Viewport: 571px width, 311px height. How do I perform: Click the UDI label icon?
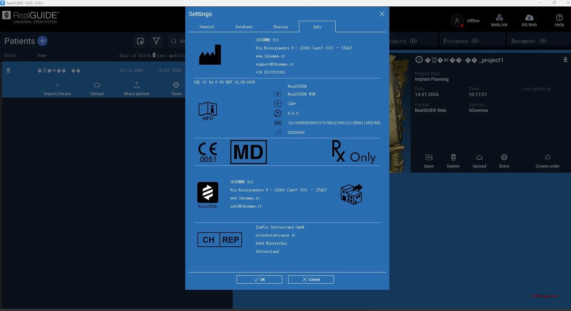click(x=278, y=123)
